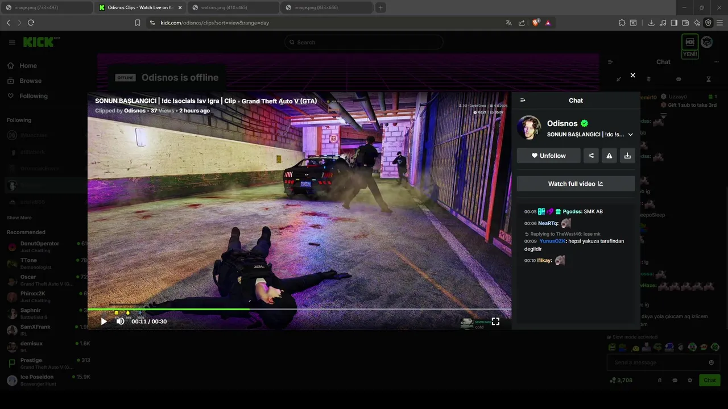
Task: Click the green Chat send button
Action: point(710,381)
